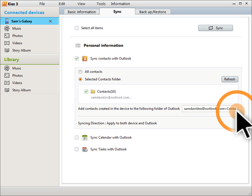Viewport: 252px width, 196px height.
Task: Select Sam's Galaxy device entry
Action: 30,21
